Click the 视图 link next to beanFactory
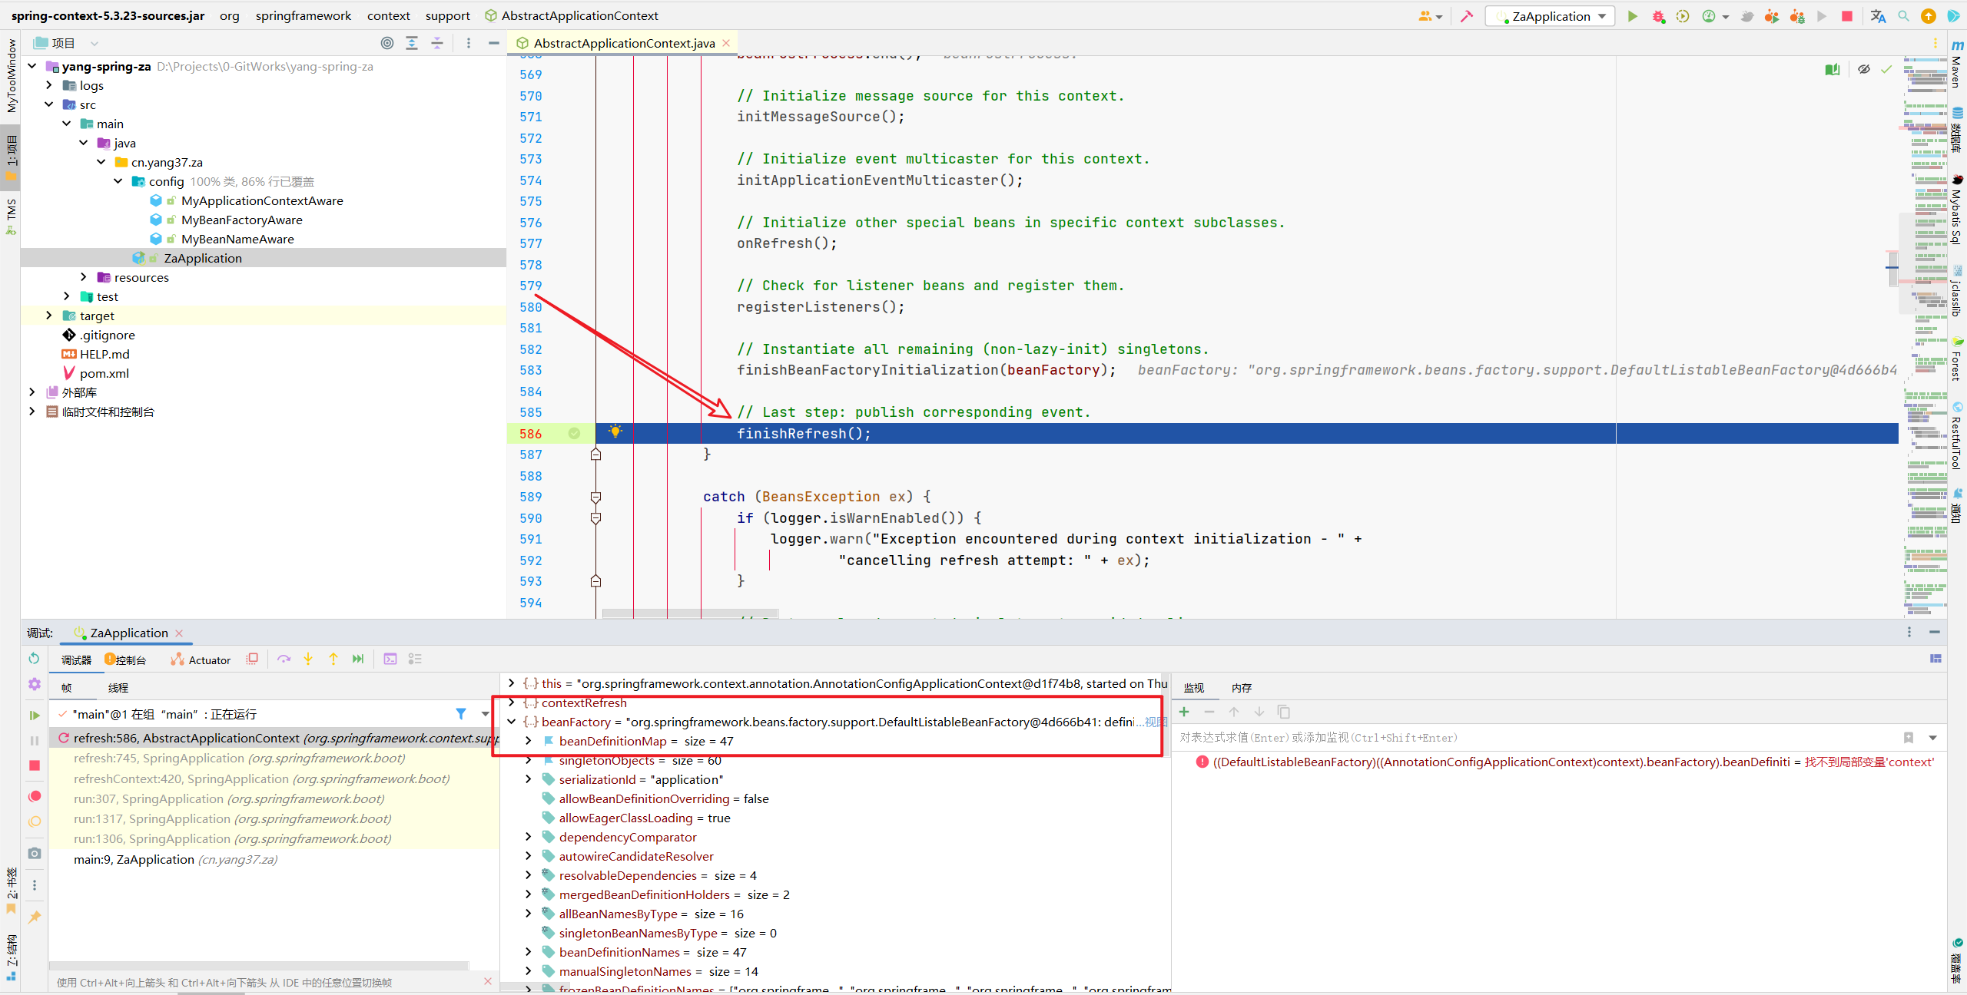 1156,722
